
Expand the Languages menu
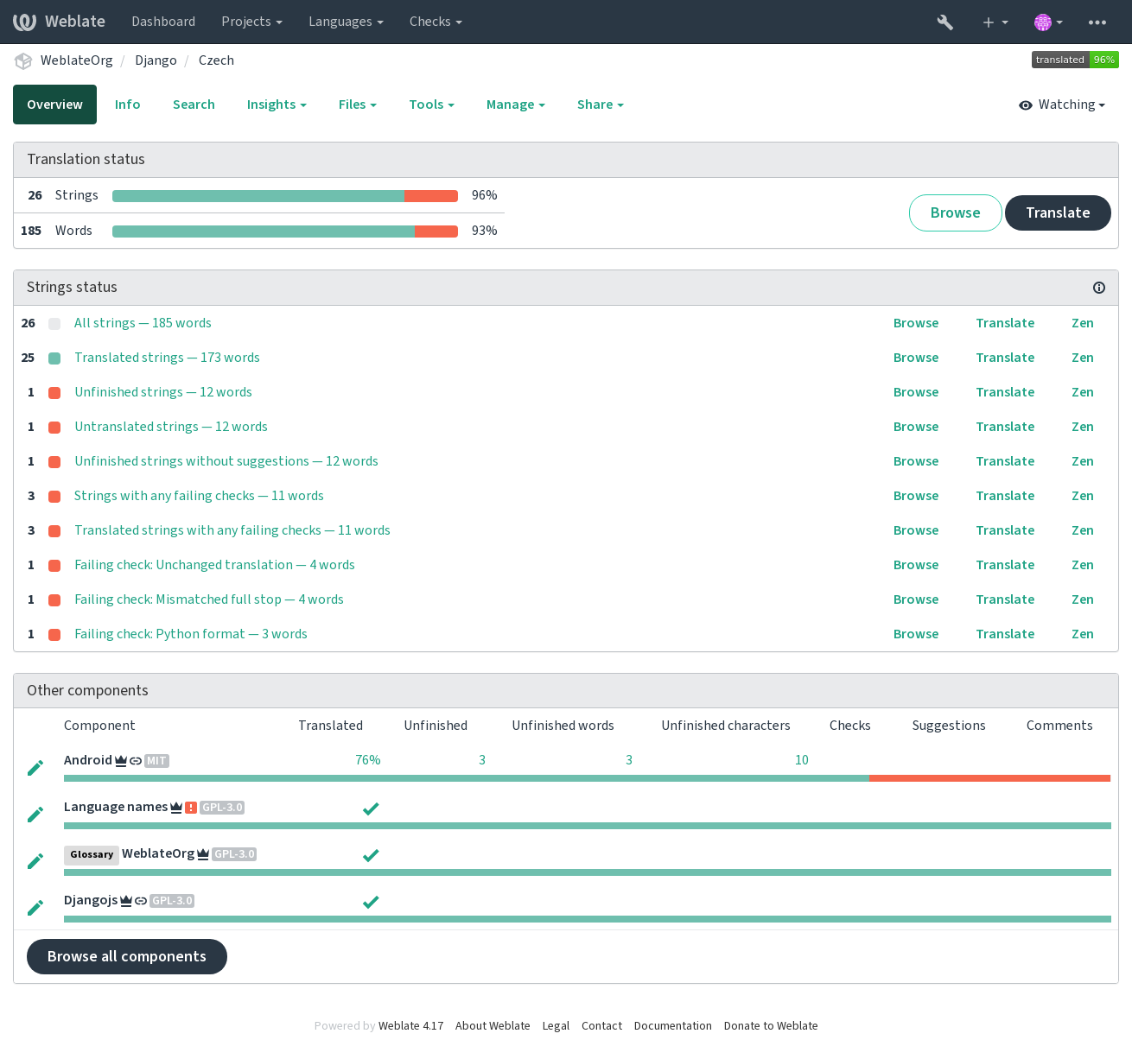coord(346,22)
